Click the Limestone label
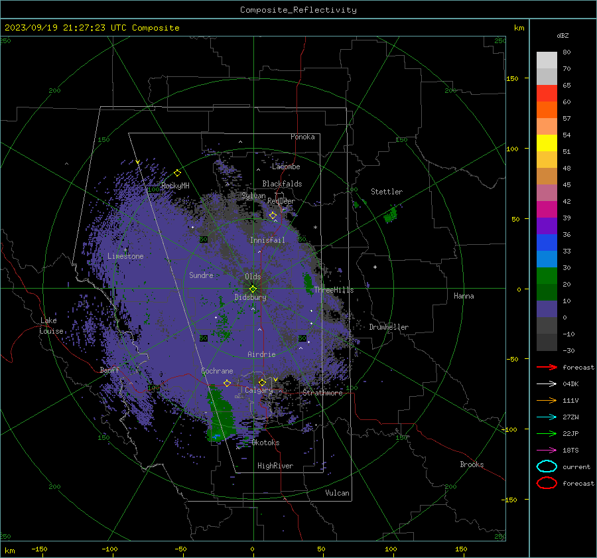This screenshot has height=558, width=597. 125,256
